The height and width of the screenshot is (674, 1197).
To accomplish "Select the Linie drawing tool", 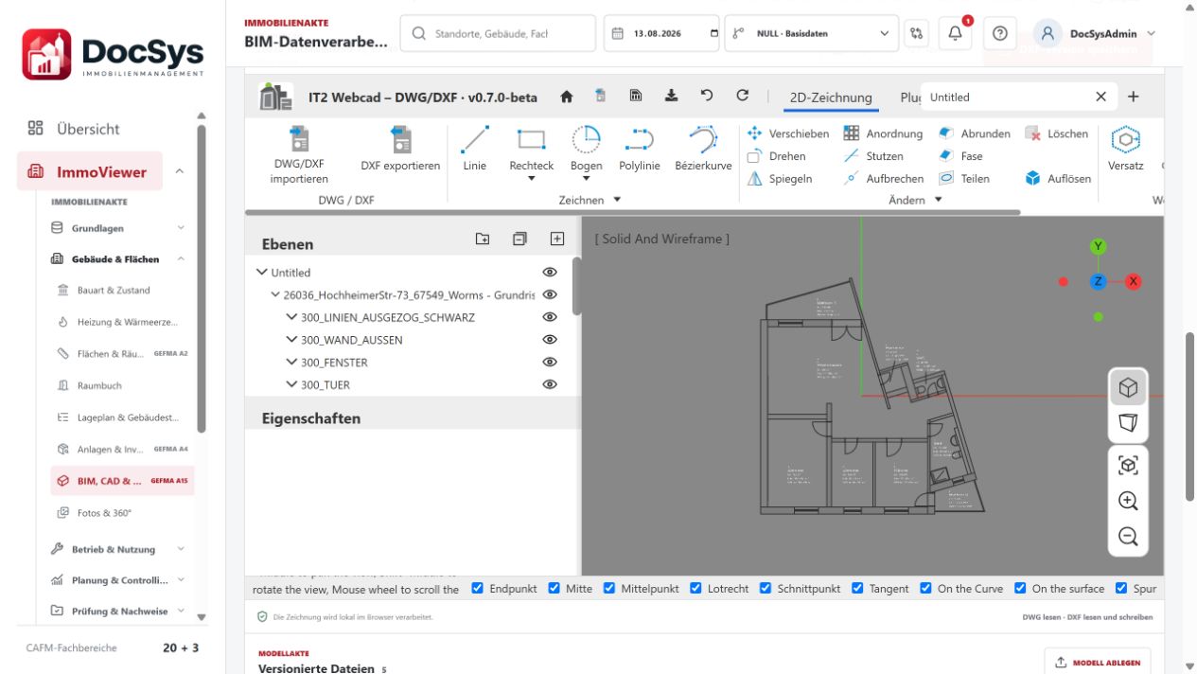I will pyautogui.click(x=475, y=149).
